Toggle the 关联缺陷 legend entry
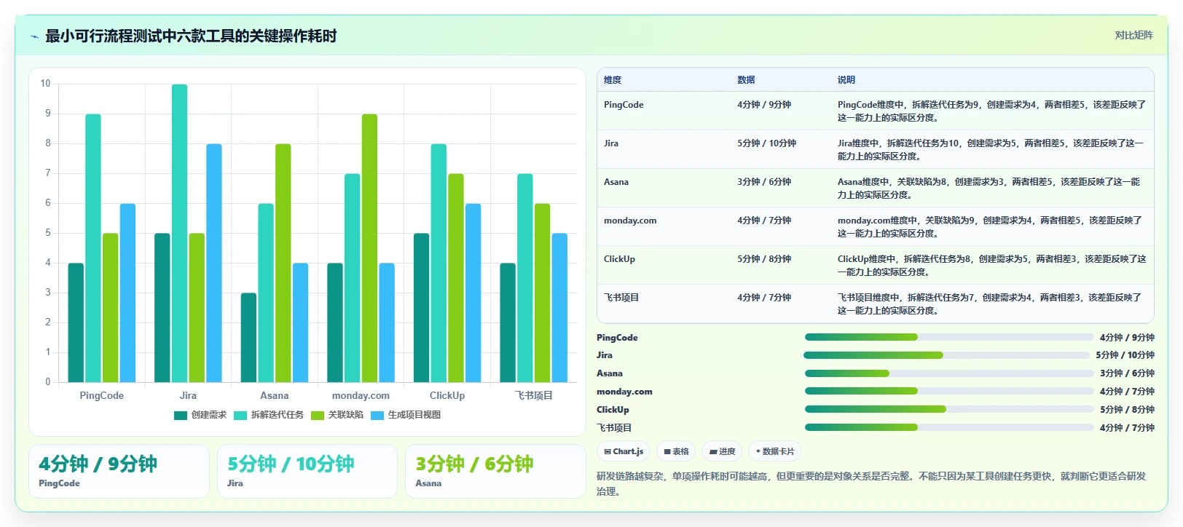Screen dimensions: 1183x527 point(337,415)
